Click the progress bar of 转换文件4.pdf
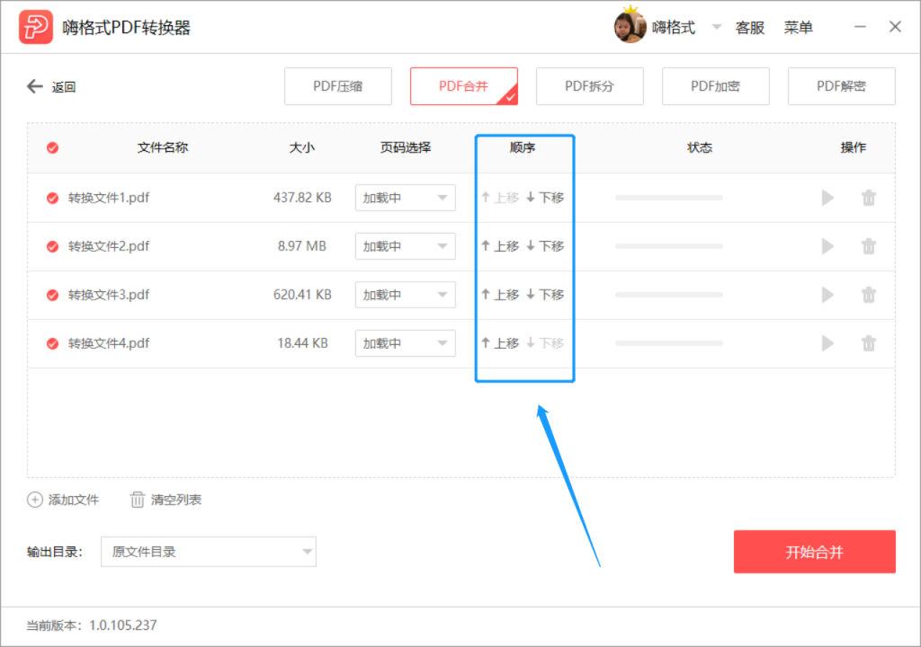The width and height of the screenshot is (921, 647). click(669, 343)
